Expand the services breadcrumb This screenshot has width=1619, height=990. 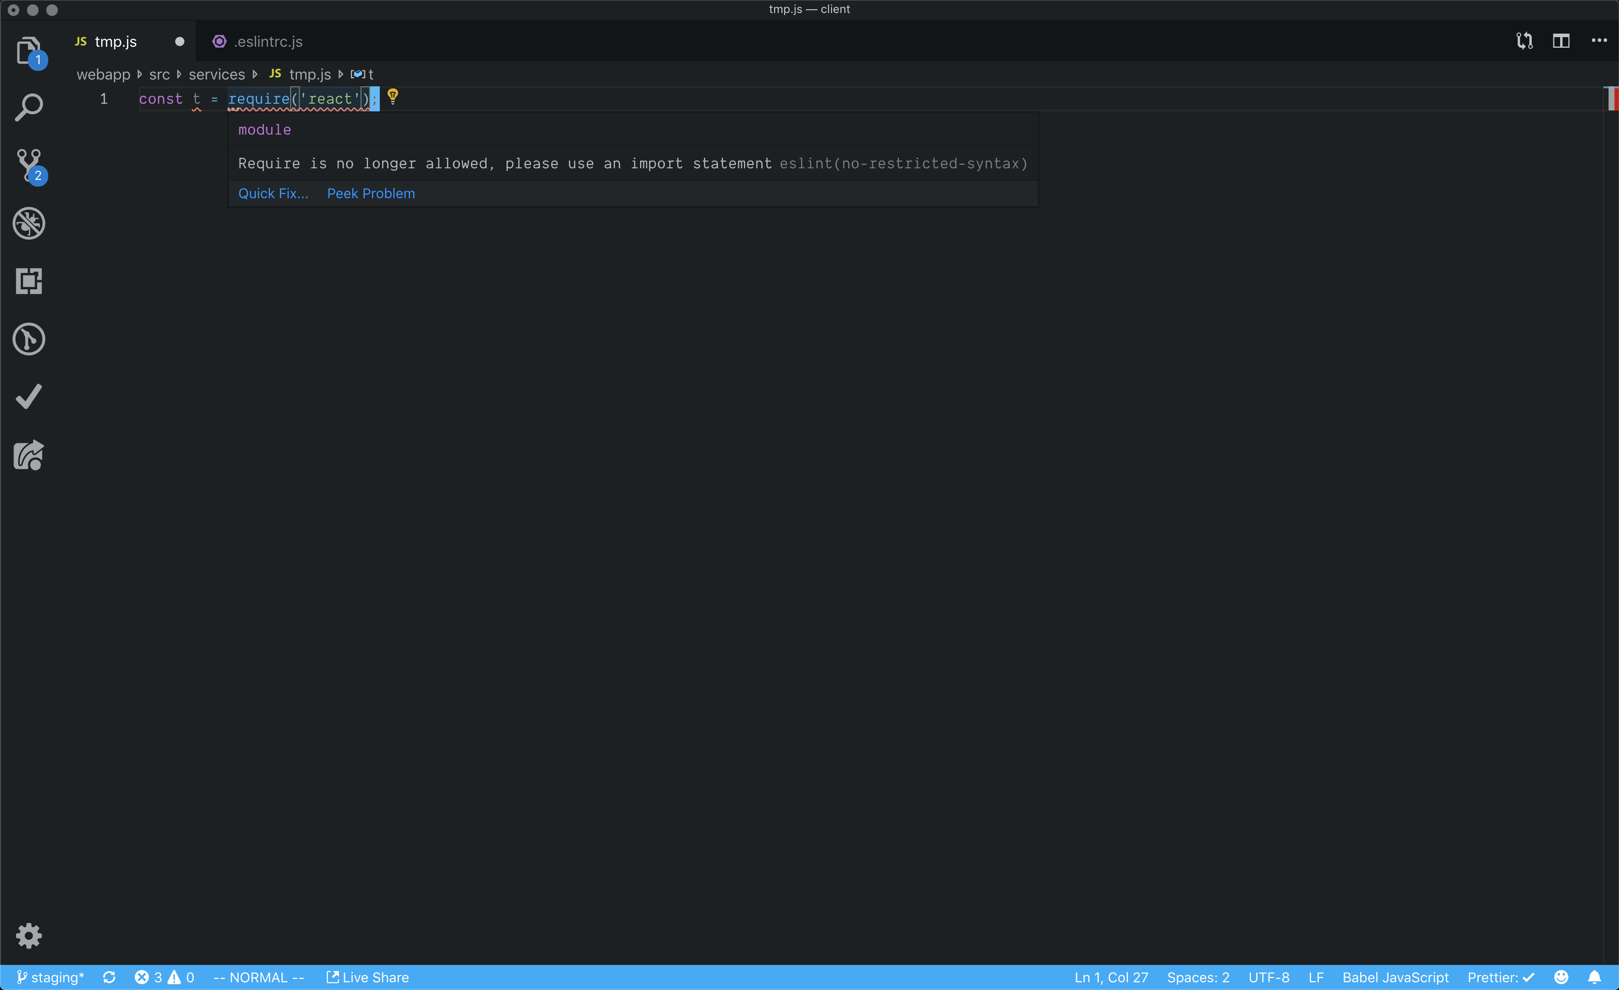click(216, 74)
